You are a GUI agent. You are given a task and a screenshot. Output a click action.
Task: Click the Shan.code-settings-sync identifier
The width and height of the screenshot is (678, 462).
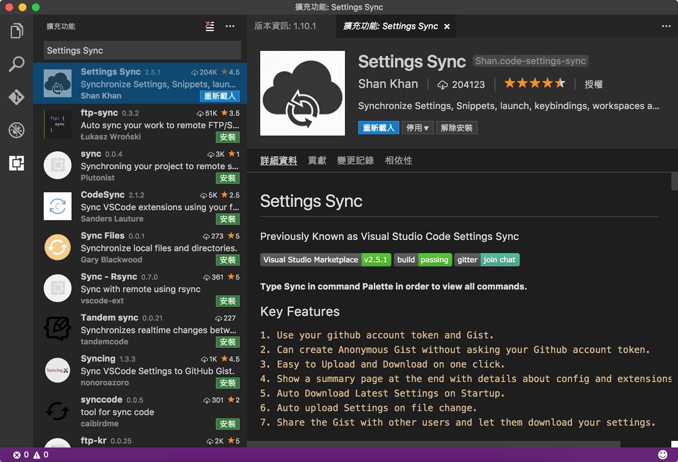pyautogui.click(x=531, y=61)
